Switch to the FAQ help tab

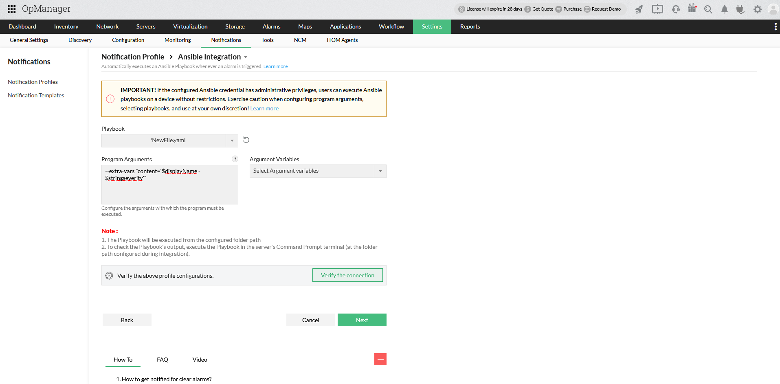pos(163,360)
